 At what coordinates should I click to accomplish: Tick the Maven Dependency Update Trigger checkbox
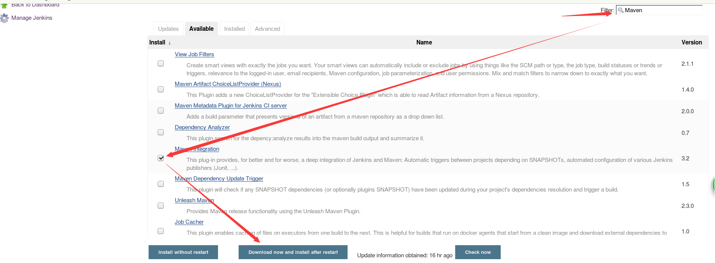pos(161,184)
